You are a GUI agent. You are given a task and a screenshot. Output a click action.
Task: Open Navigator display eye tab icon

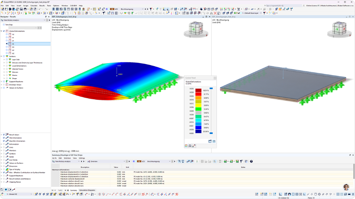coord(6,189)
